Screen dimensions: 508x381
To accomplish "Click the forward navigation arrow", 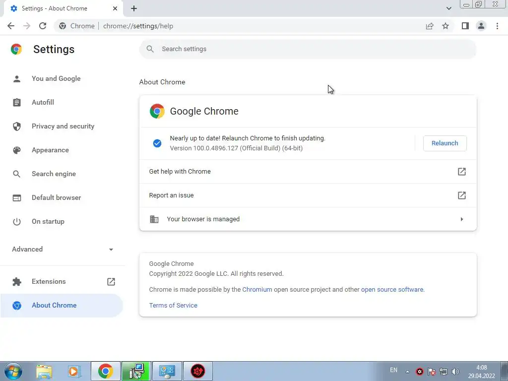I will pos(27,26).
